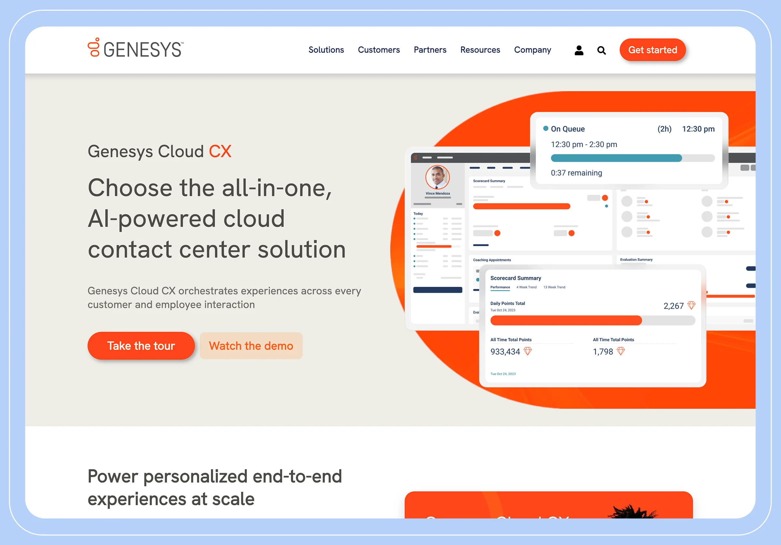
Task: Click the Genesys logo
Action: [135, 48]
